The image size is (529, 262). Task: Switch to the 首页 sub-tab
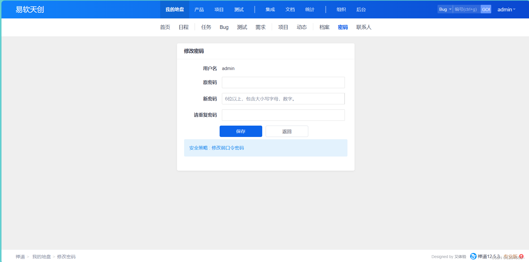(x=165, y=27)
